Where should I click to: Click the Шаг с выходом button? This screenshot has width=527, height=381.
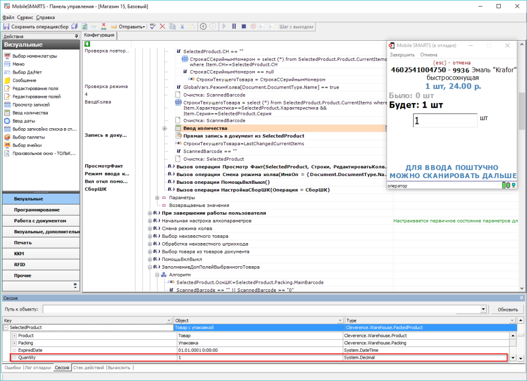(x=296, y=27)
